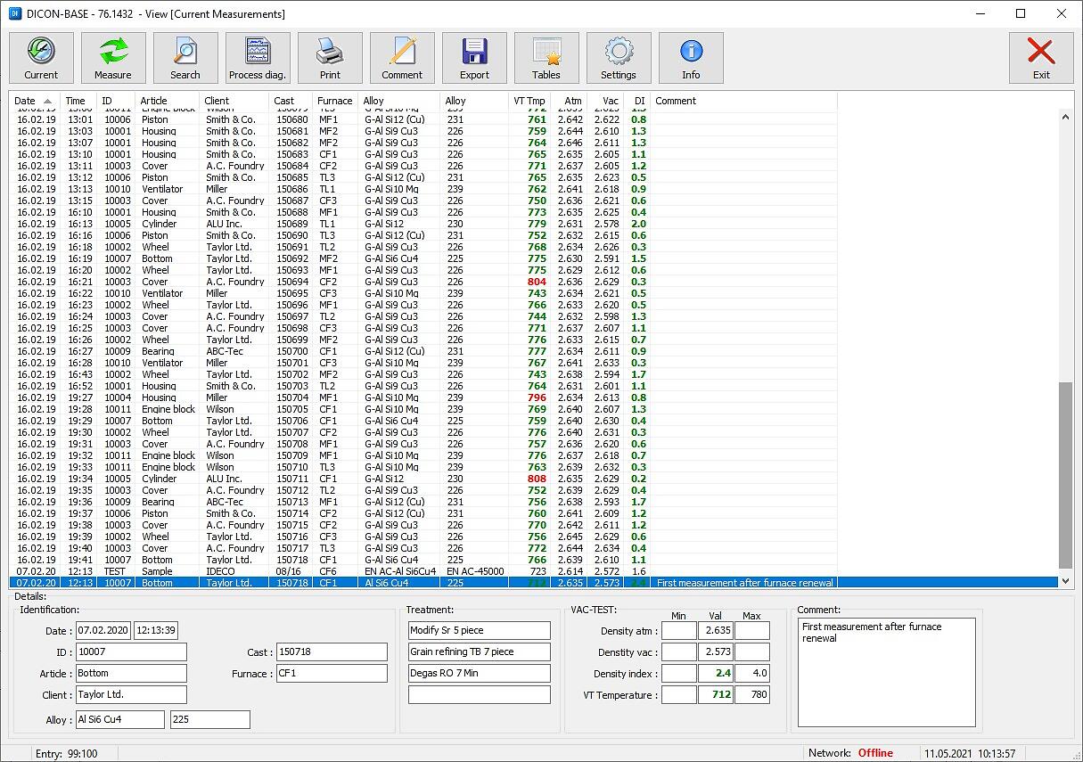Click the vertical scrollbar down arrow
This screenshot has width=1083, height=762.
click(x=1064, y=581)
